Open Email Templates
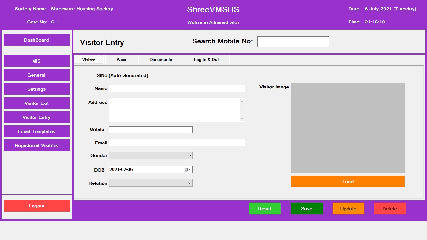Viewport: 427px width, 240px height. 37,131
